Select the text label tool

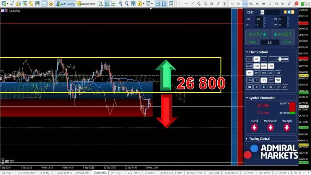(224, 4)
